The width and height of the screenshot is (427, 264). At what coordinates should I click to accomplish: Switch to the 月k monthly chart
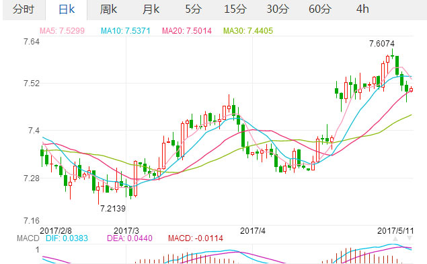click(x=151, y=9)
